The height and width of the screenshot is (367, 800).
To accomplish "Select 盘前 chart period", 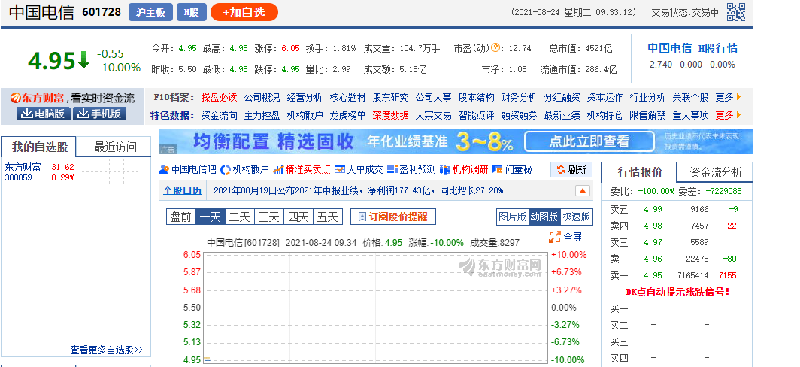I will 181,217.
